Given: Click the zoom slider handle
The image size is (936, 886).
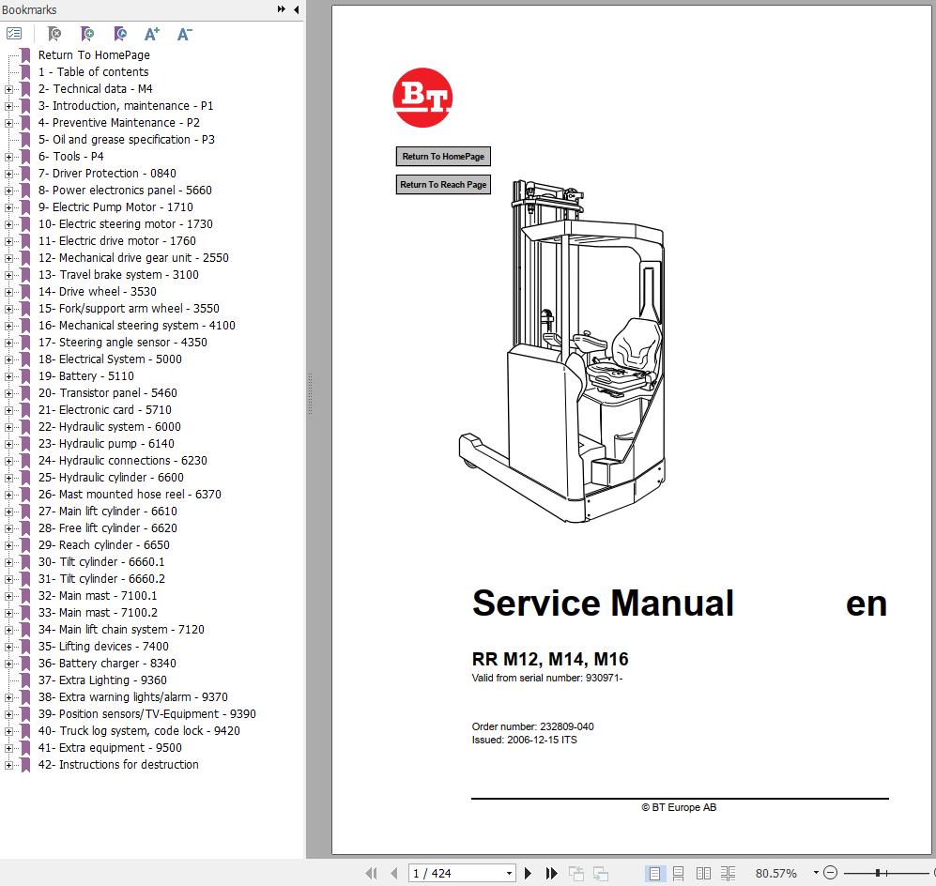Looking at the screenshot, I should point(878,873).
